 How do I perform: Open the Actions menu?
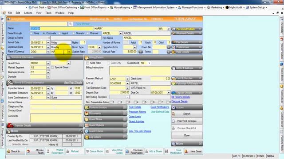(28, 13)
